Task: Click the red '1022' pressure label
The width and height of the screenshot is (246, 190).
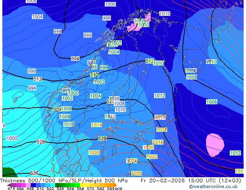Action: 152,156
